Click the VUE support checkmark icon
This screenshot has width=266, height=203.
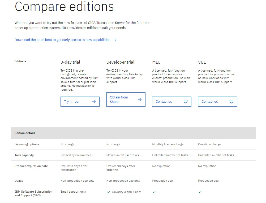click(200, 192)
